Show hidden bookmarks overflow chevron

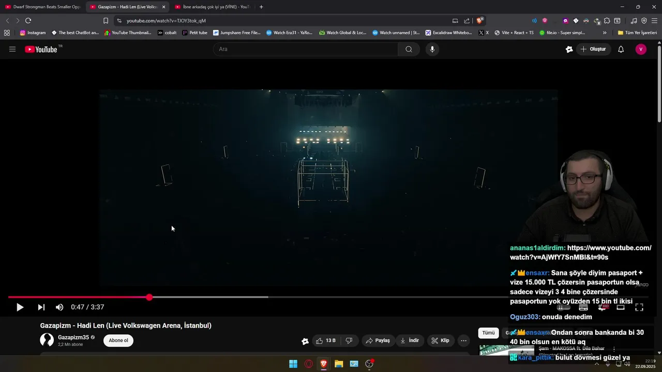tap(605, 33)
